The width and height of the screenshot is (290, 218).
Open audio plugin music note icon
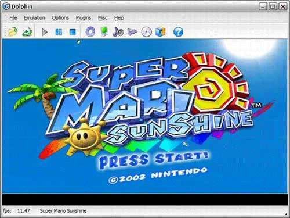click(x=118, y=32)
